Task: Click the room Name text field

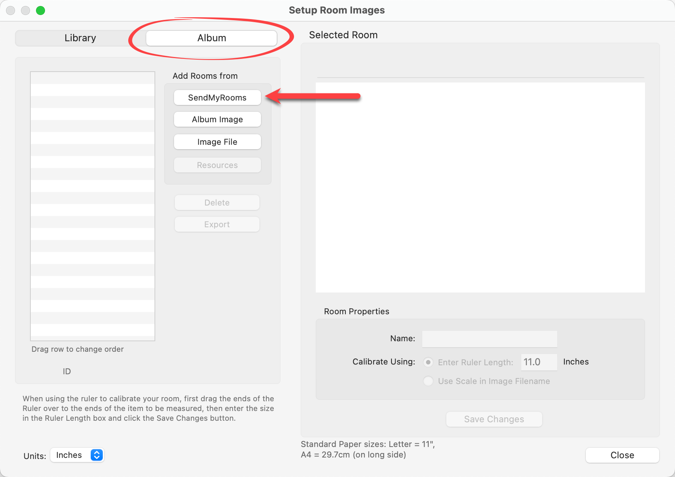Action: tap(489, 339)
